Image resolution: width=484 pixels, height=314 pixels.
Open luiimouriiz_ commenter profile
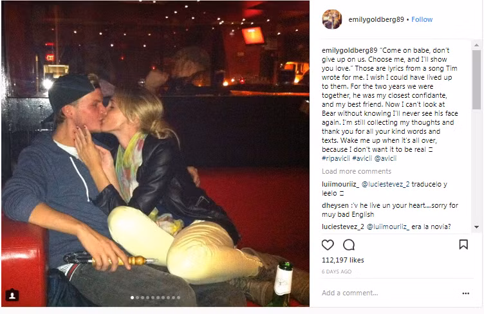pyautogui.click(x=340, y=184)
